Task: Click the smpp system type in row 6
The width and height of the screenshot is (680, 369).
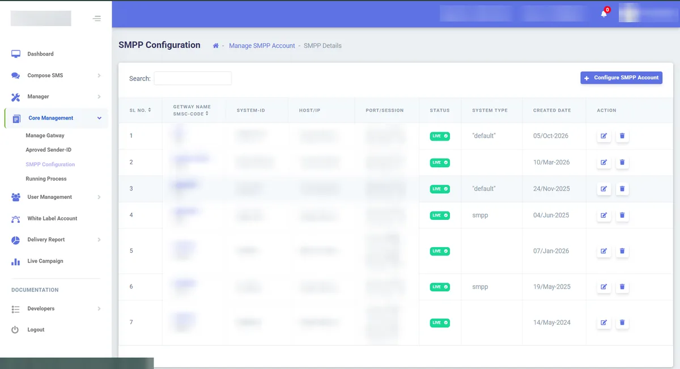Action: (480, 287)
